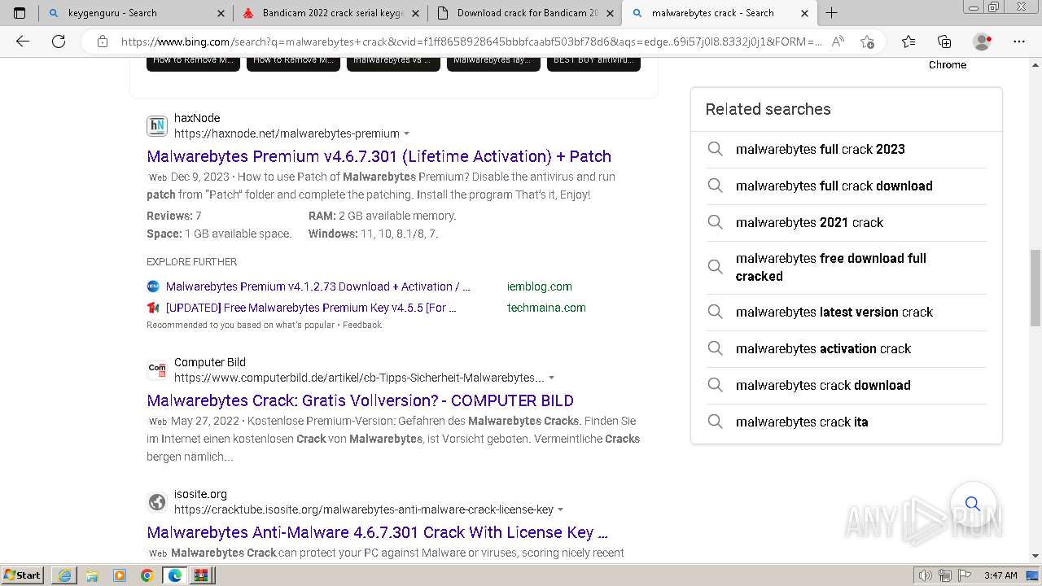Click the isosite.org globe favicon
Image resolution: width=1042 pixels, height=586 pixels.
pos(157,502)
